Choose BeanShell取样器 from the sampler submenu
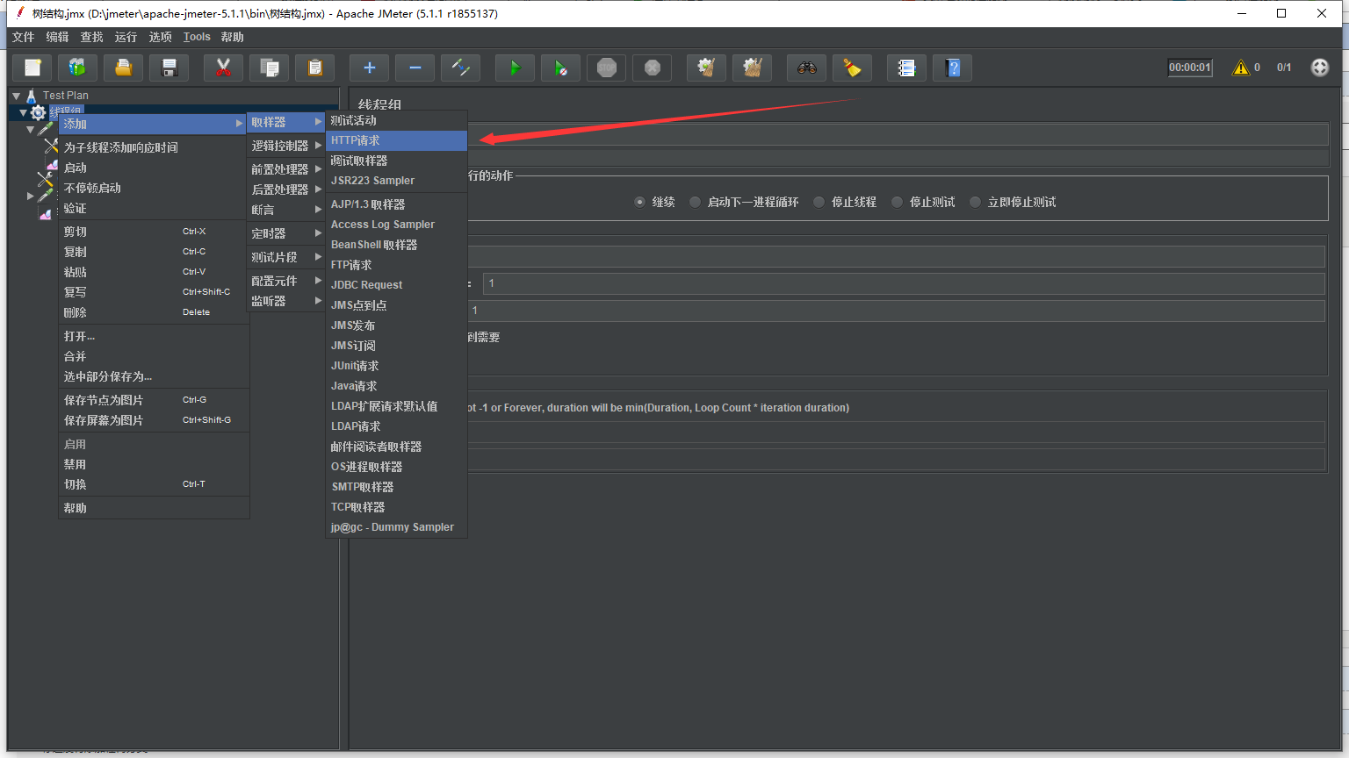This screenshot has width=1349, height=758. 396,245
